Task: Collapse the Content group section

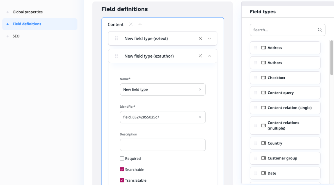Action: (x=140, y=25)
